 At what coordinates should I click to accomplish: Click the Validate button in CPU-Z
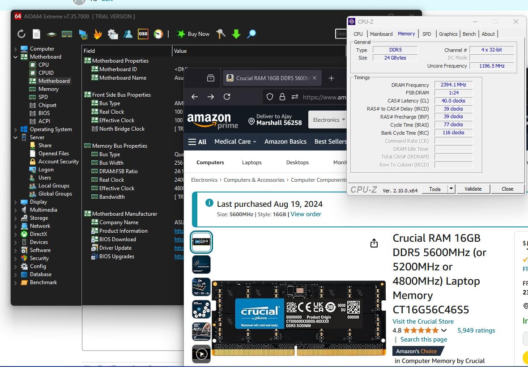click(x=473, y=189)
